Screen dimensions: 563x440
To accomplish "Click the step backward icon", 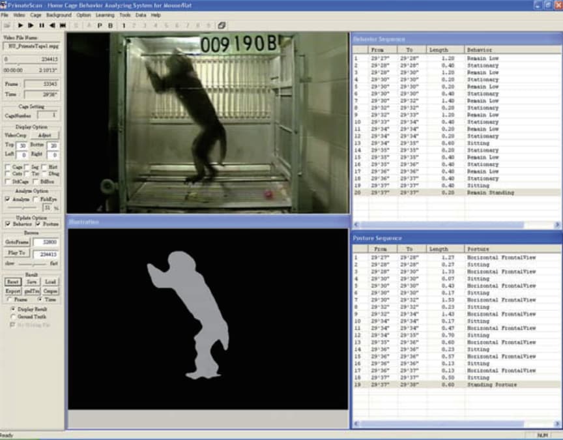I will tap(52, 25).
